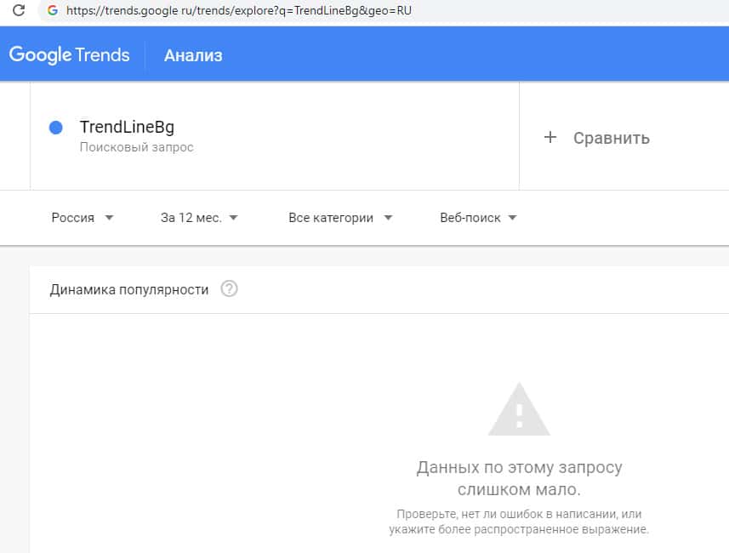Image resolution: width=729 pixels, height=553 pixels.
Task: Click the Google Trends logo
Action: click(x=69, y=55)
